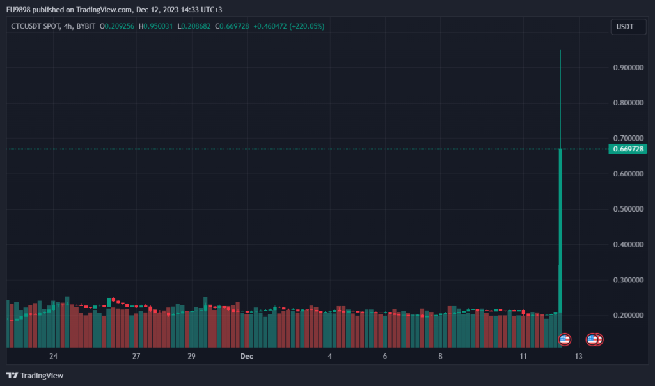The image size is (655, 386).
Task: Click the 0.500000 price scale label
Action: tap(628, 209)
